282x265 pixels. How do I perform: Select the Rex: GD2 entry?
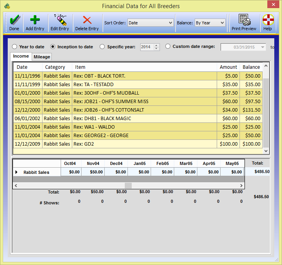click(138, 144)
